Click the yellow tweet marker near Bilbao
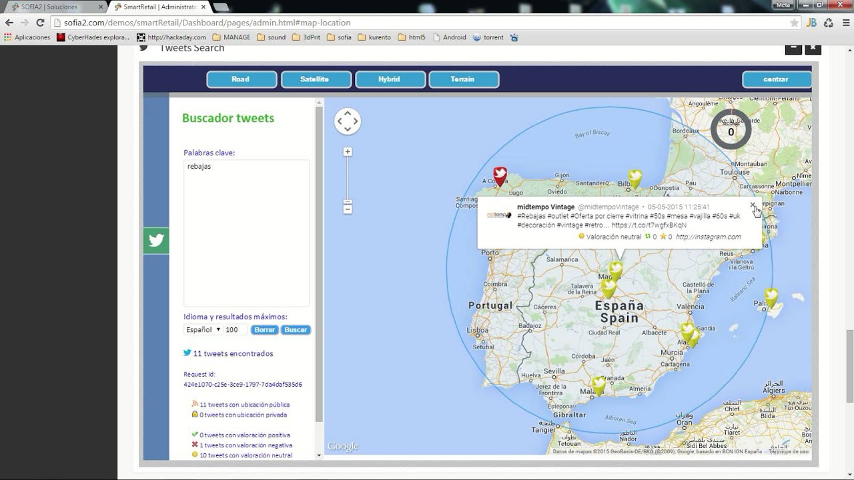The width and height of the screenshot is (854, 480). 634,179
